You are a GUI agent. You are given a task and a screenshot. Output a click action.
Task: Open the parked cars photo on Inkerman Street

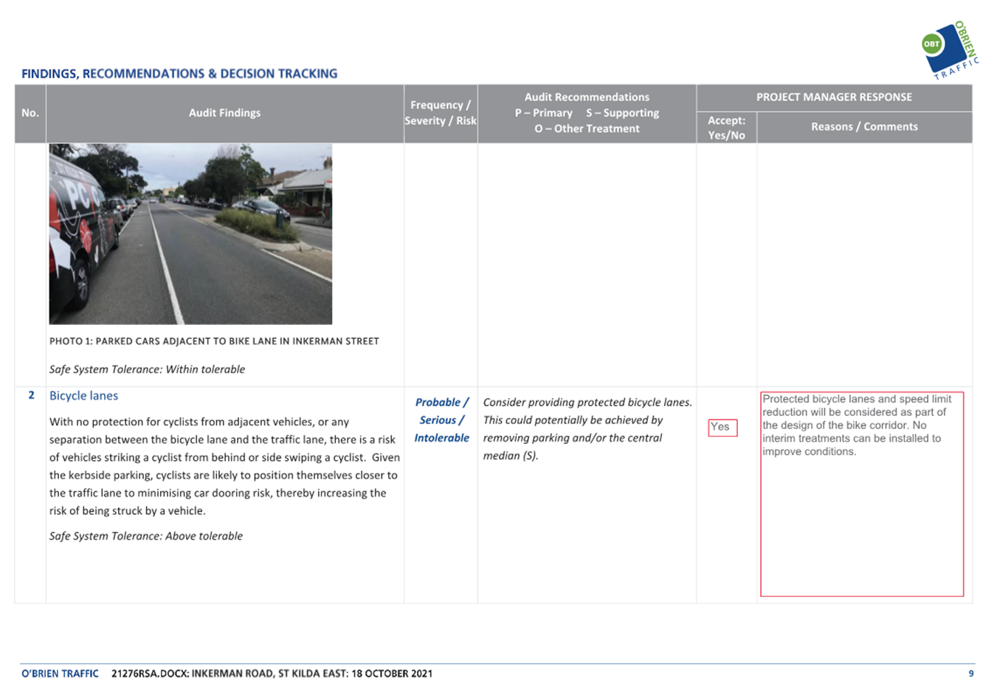(x=190, y=234)
